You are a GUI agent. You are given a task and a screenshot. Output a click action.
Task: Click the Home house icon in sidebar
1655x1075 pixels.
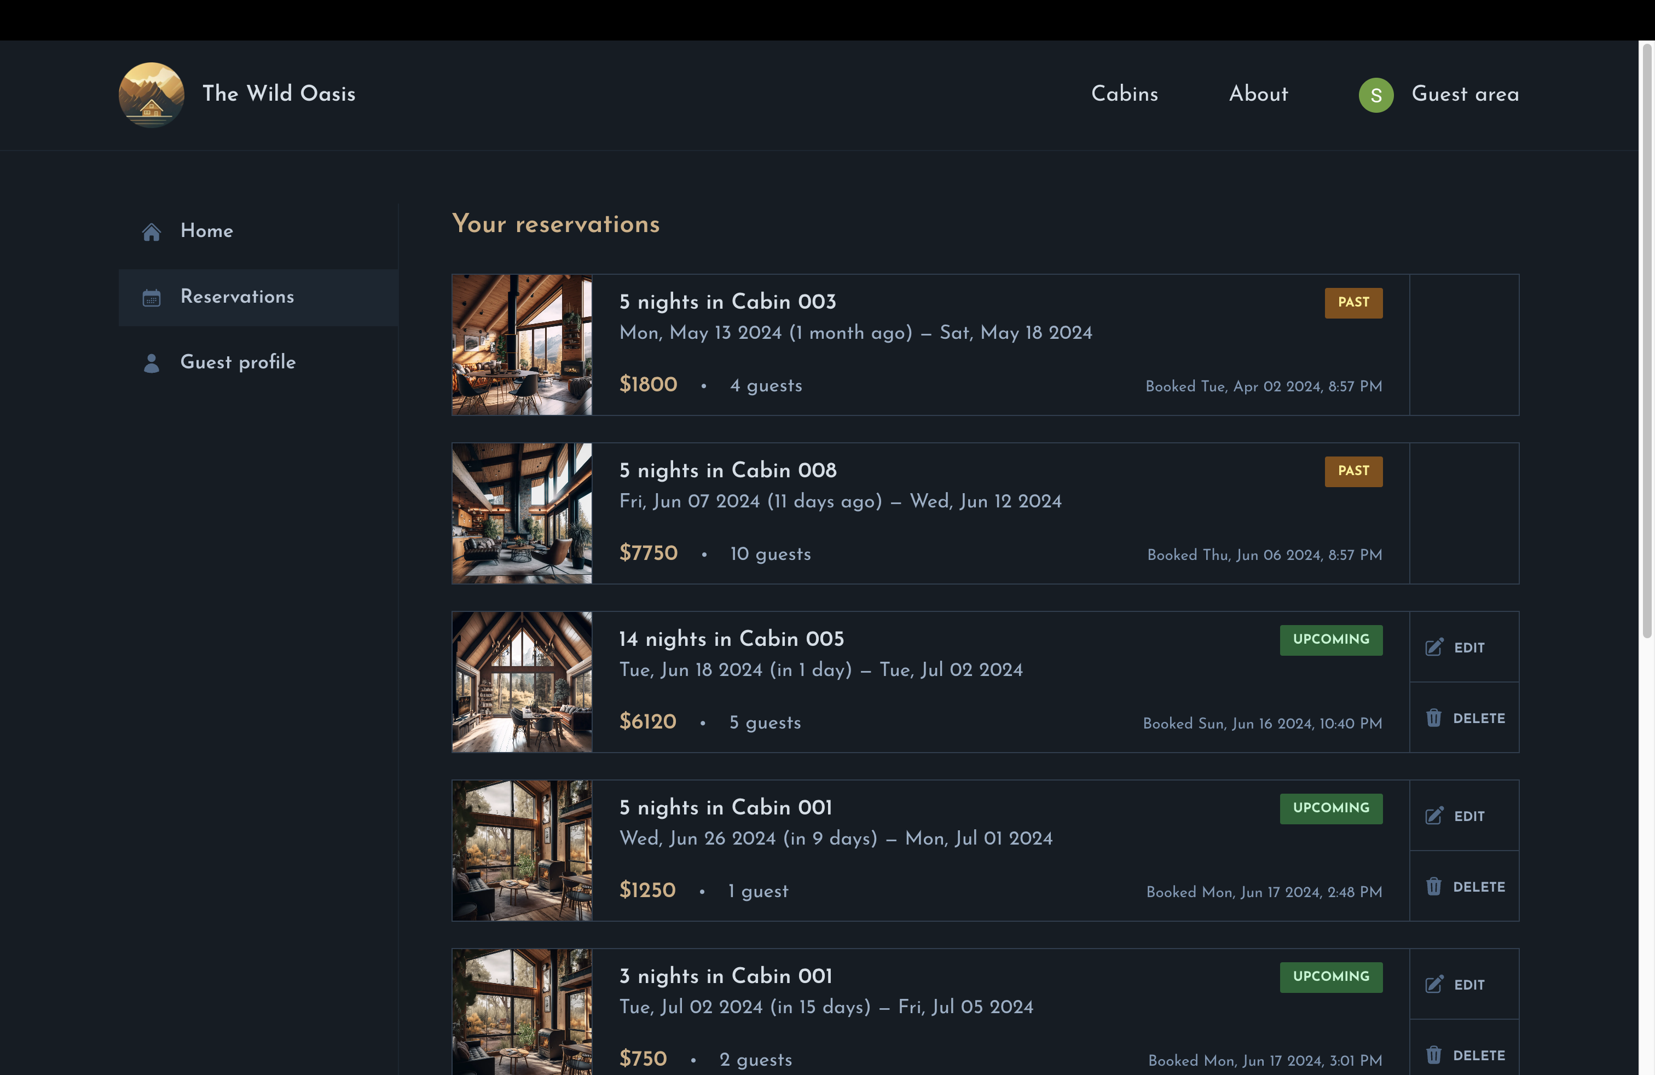(x=152, y=232)
